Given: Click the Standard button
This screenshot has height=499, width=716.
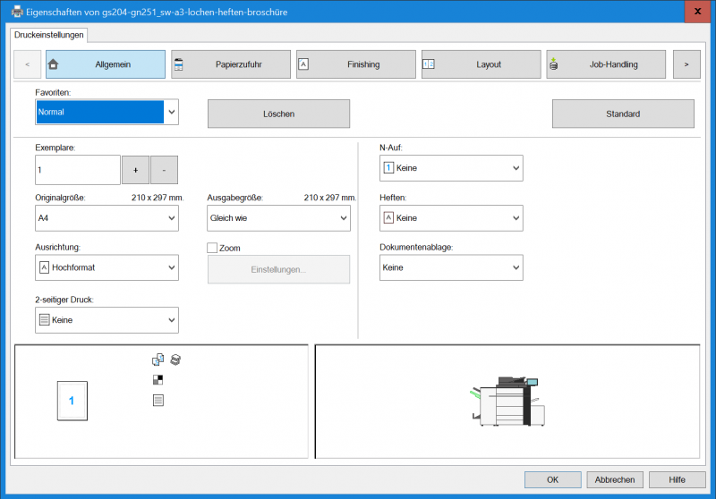Looking at the screenshot, I should click(622, 114).
